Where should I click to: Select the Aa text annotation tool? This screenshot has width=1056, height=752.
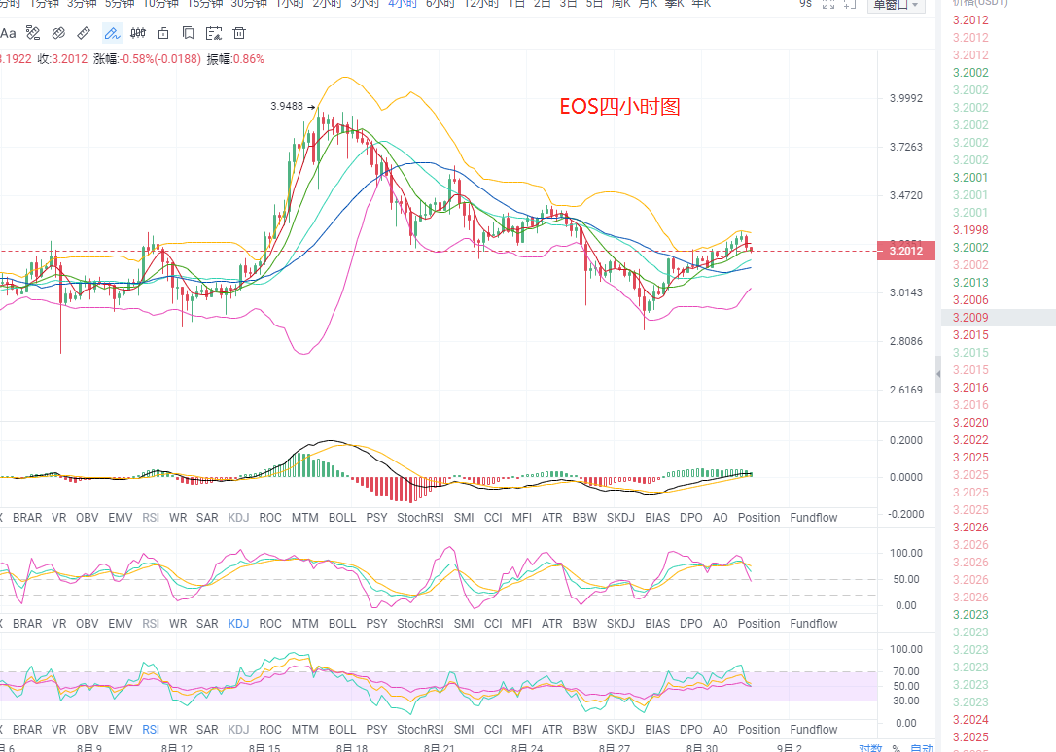pos(8,33)
